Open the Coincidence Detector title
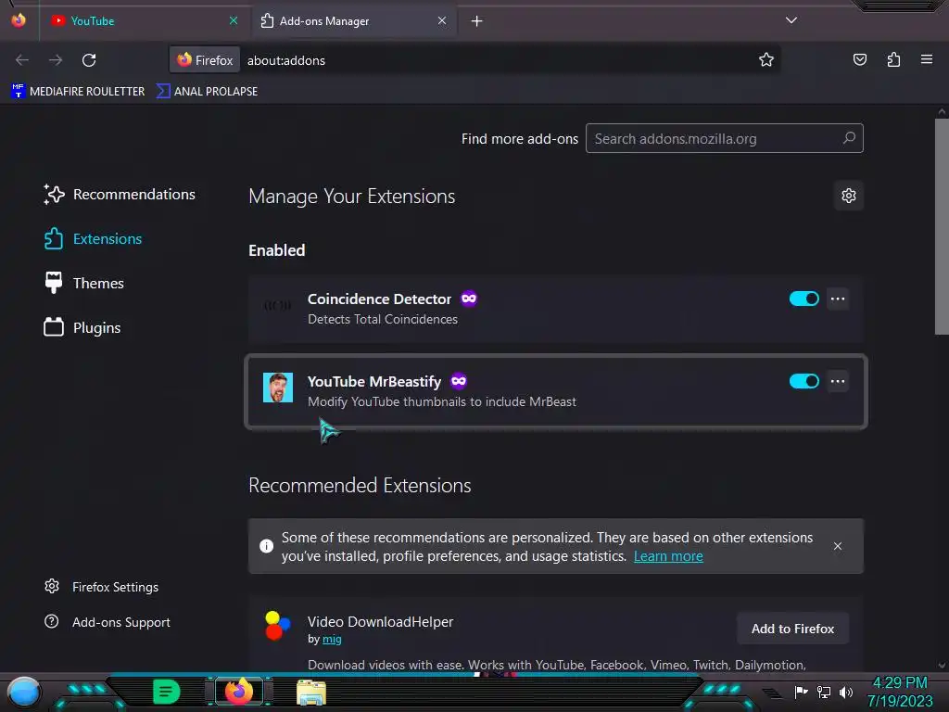The image size is (949, 712). click(379, 299)
